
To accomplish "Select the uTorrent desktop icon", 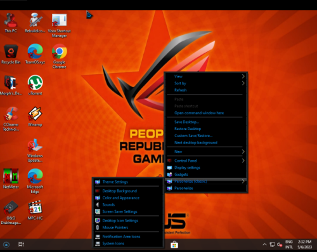I will click(35, 85).
